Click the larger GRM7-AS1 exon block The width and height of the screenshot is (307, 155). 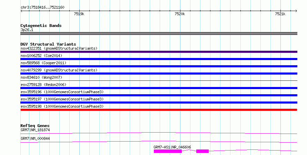pos(168,151)
